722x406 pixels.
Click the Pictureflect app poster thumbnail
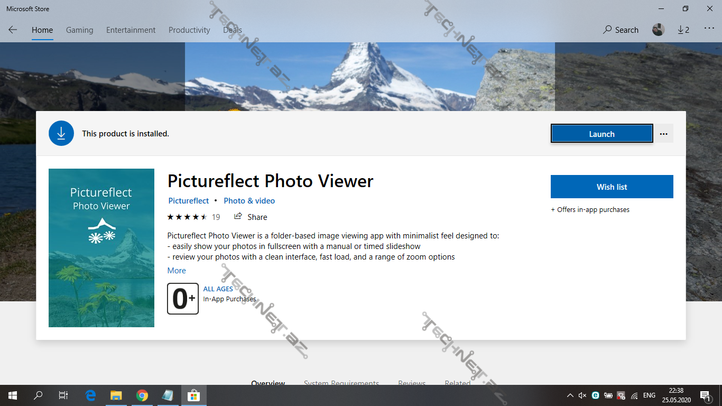pyautogui.click(x=101, y=248)
